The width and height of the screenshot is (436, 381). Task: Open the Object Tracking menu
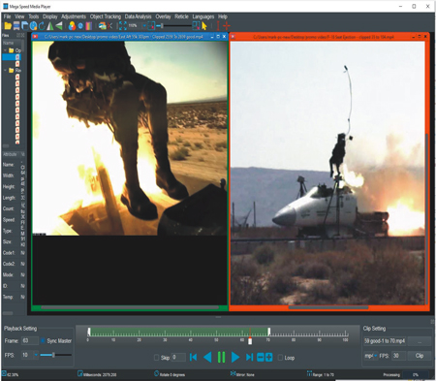(106, 16)
